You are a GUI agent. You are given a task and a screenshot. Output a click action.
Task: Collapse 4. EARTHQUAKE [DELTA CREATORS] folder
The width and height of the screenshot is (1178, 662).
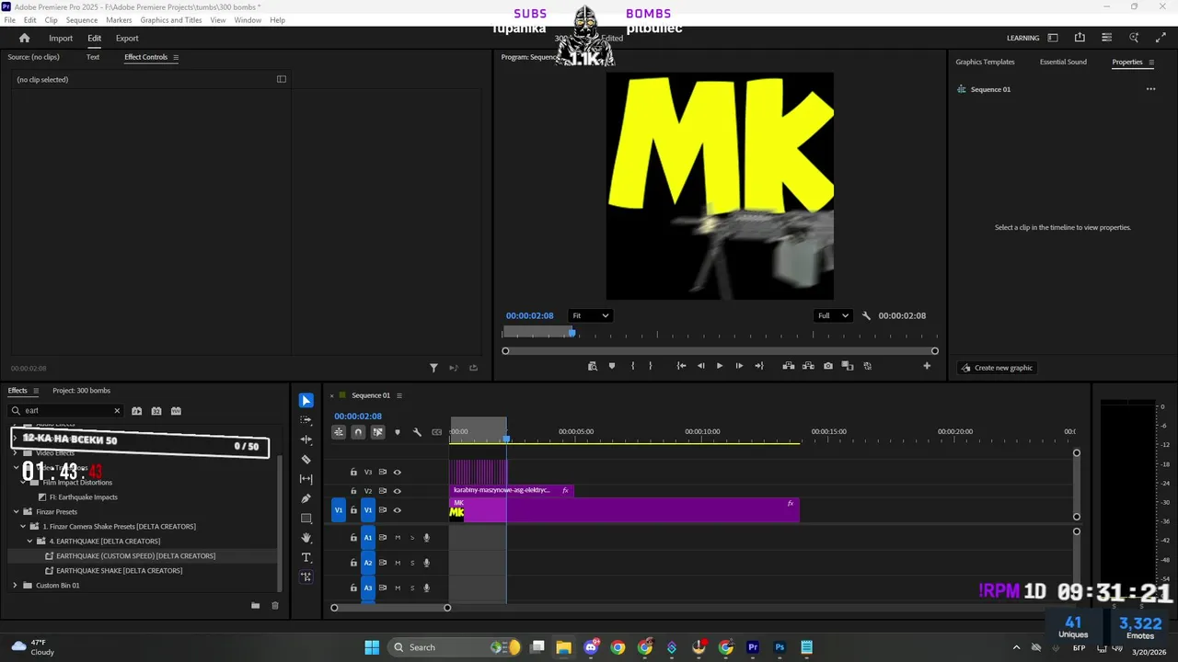[x=30, y=542]
